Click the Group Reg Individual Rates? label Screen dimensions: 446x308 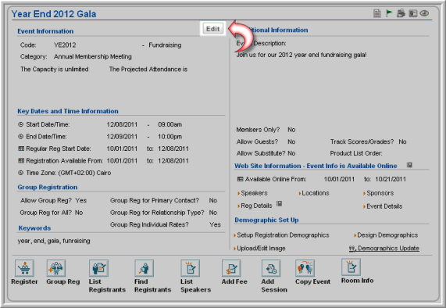click(x=149, y=224)
